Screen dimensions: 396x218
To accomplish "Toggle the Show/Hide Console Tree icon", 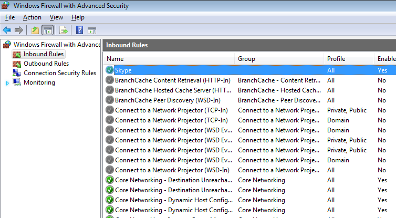I will point(47,30).
